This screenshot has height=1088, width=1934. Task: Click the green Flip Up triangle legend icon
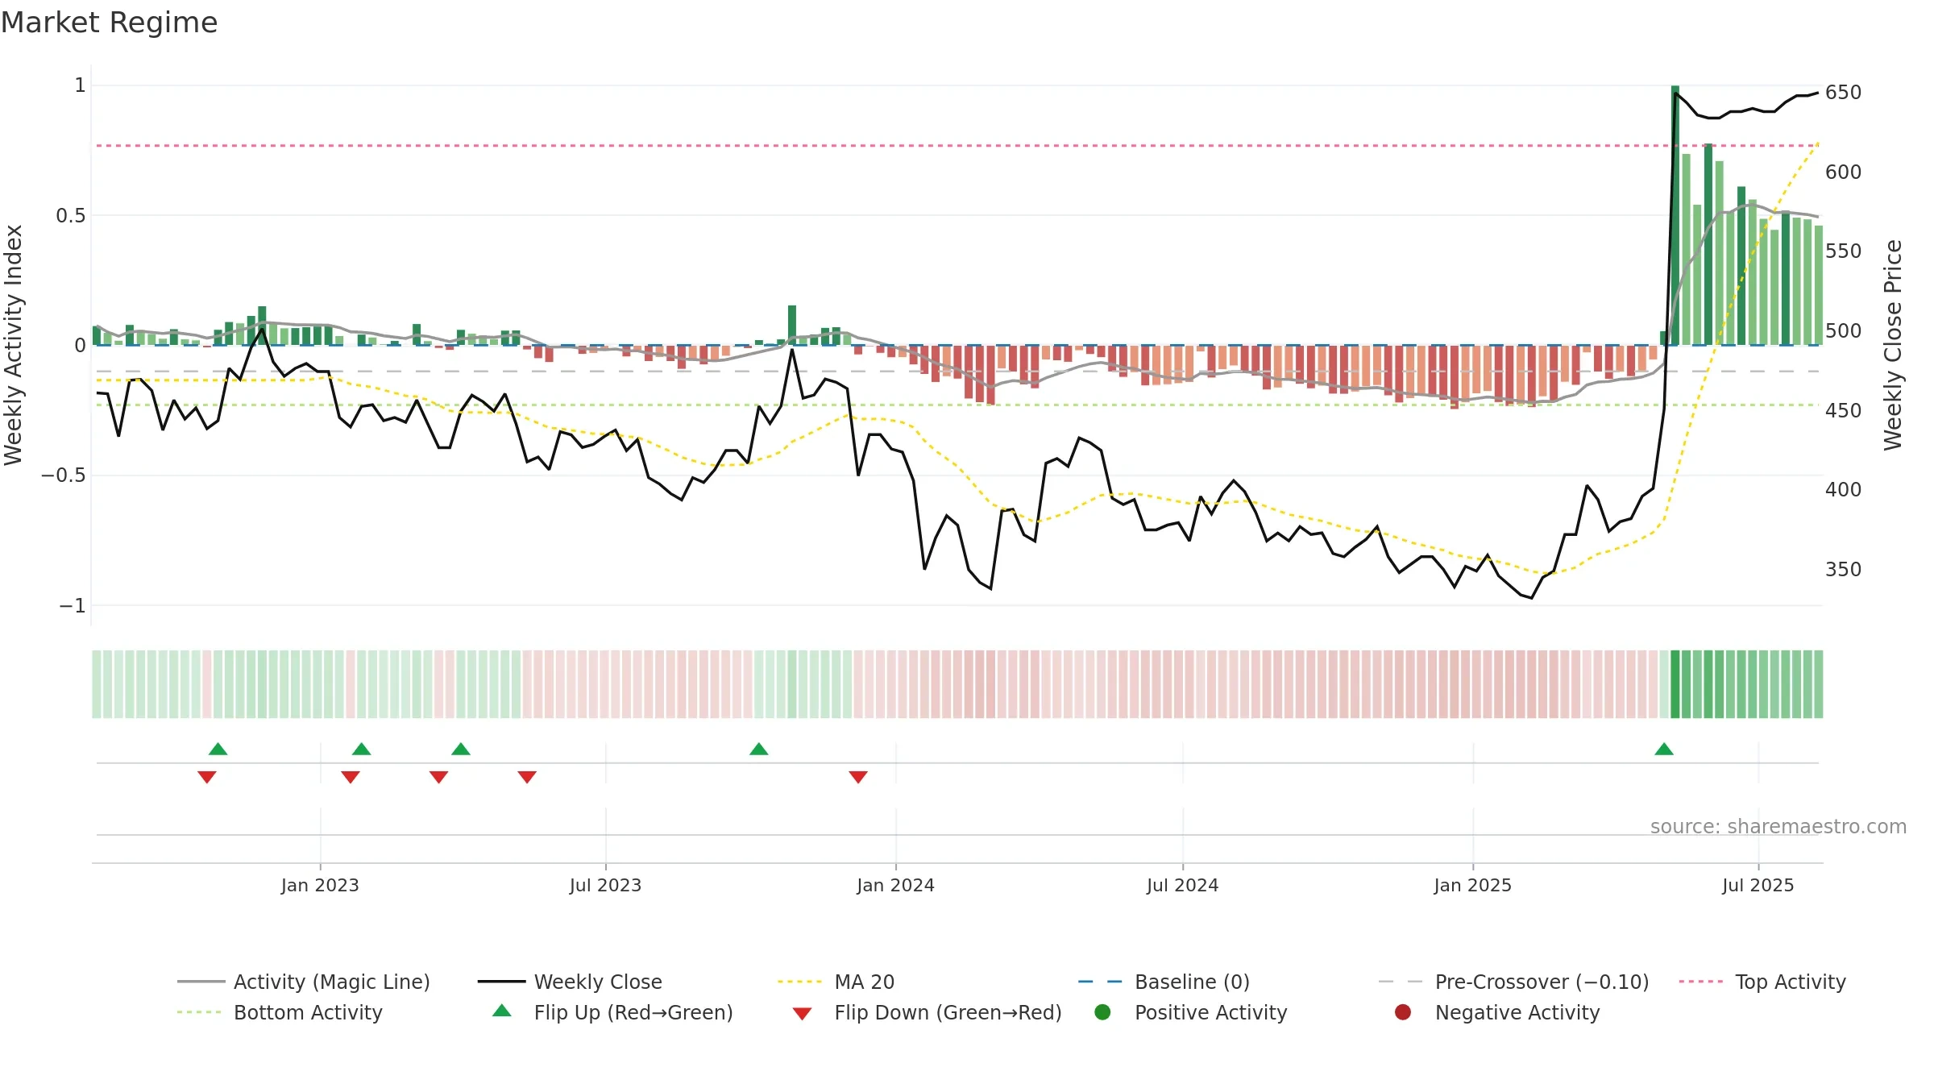(502, 1011)
